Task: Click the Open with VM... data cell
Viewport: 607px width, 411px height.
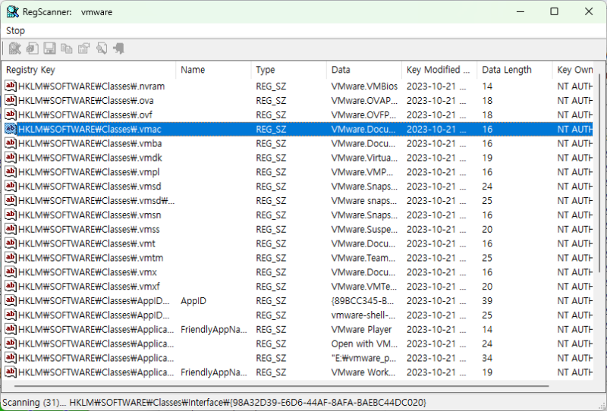Action: (364, 344)
